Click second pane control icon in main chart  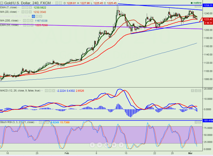coord(200,6)
